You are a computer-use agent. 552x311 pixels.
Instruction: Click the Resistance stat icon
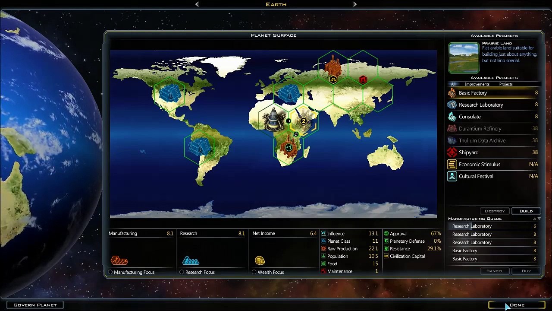click(x=386, y=249)
